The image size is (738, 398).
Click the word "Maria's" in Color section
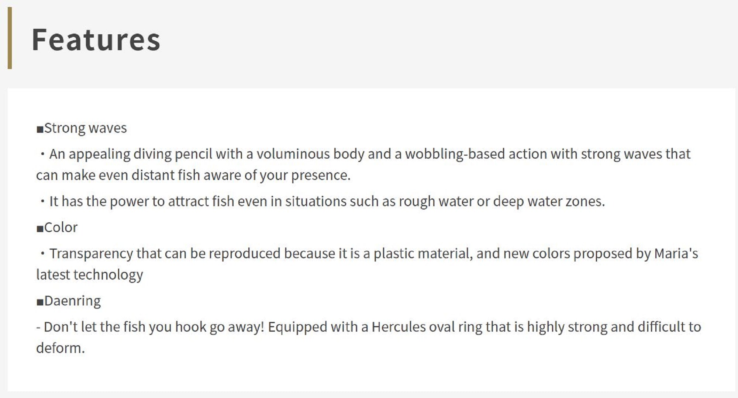[676, 254]
